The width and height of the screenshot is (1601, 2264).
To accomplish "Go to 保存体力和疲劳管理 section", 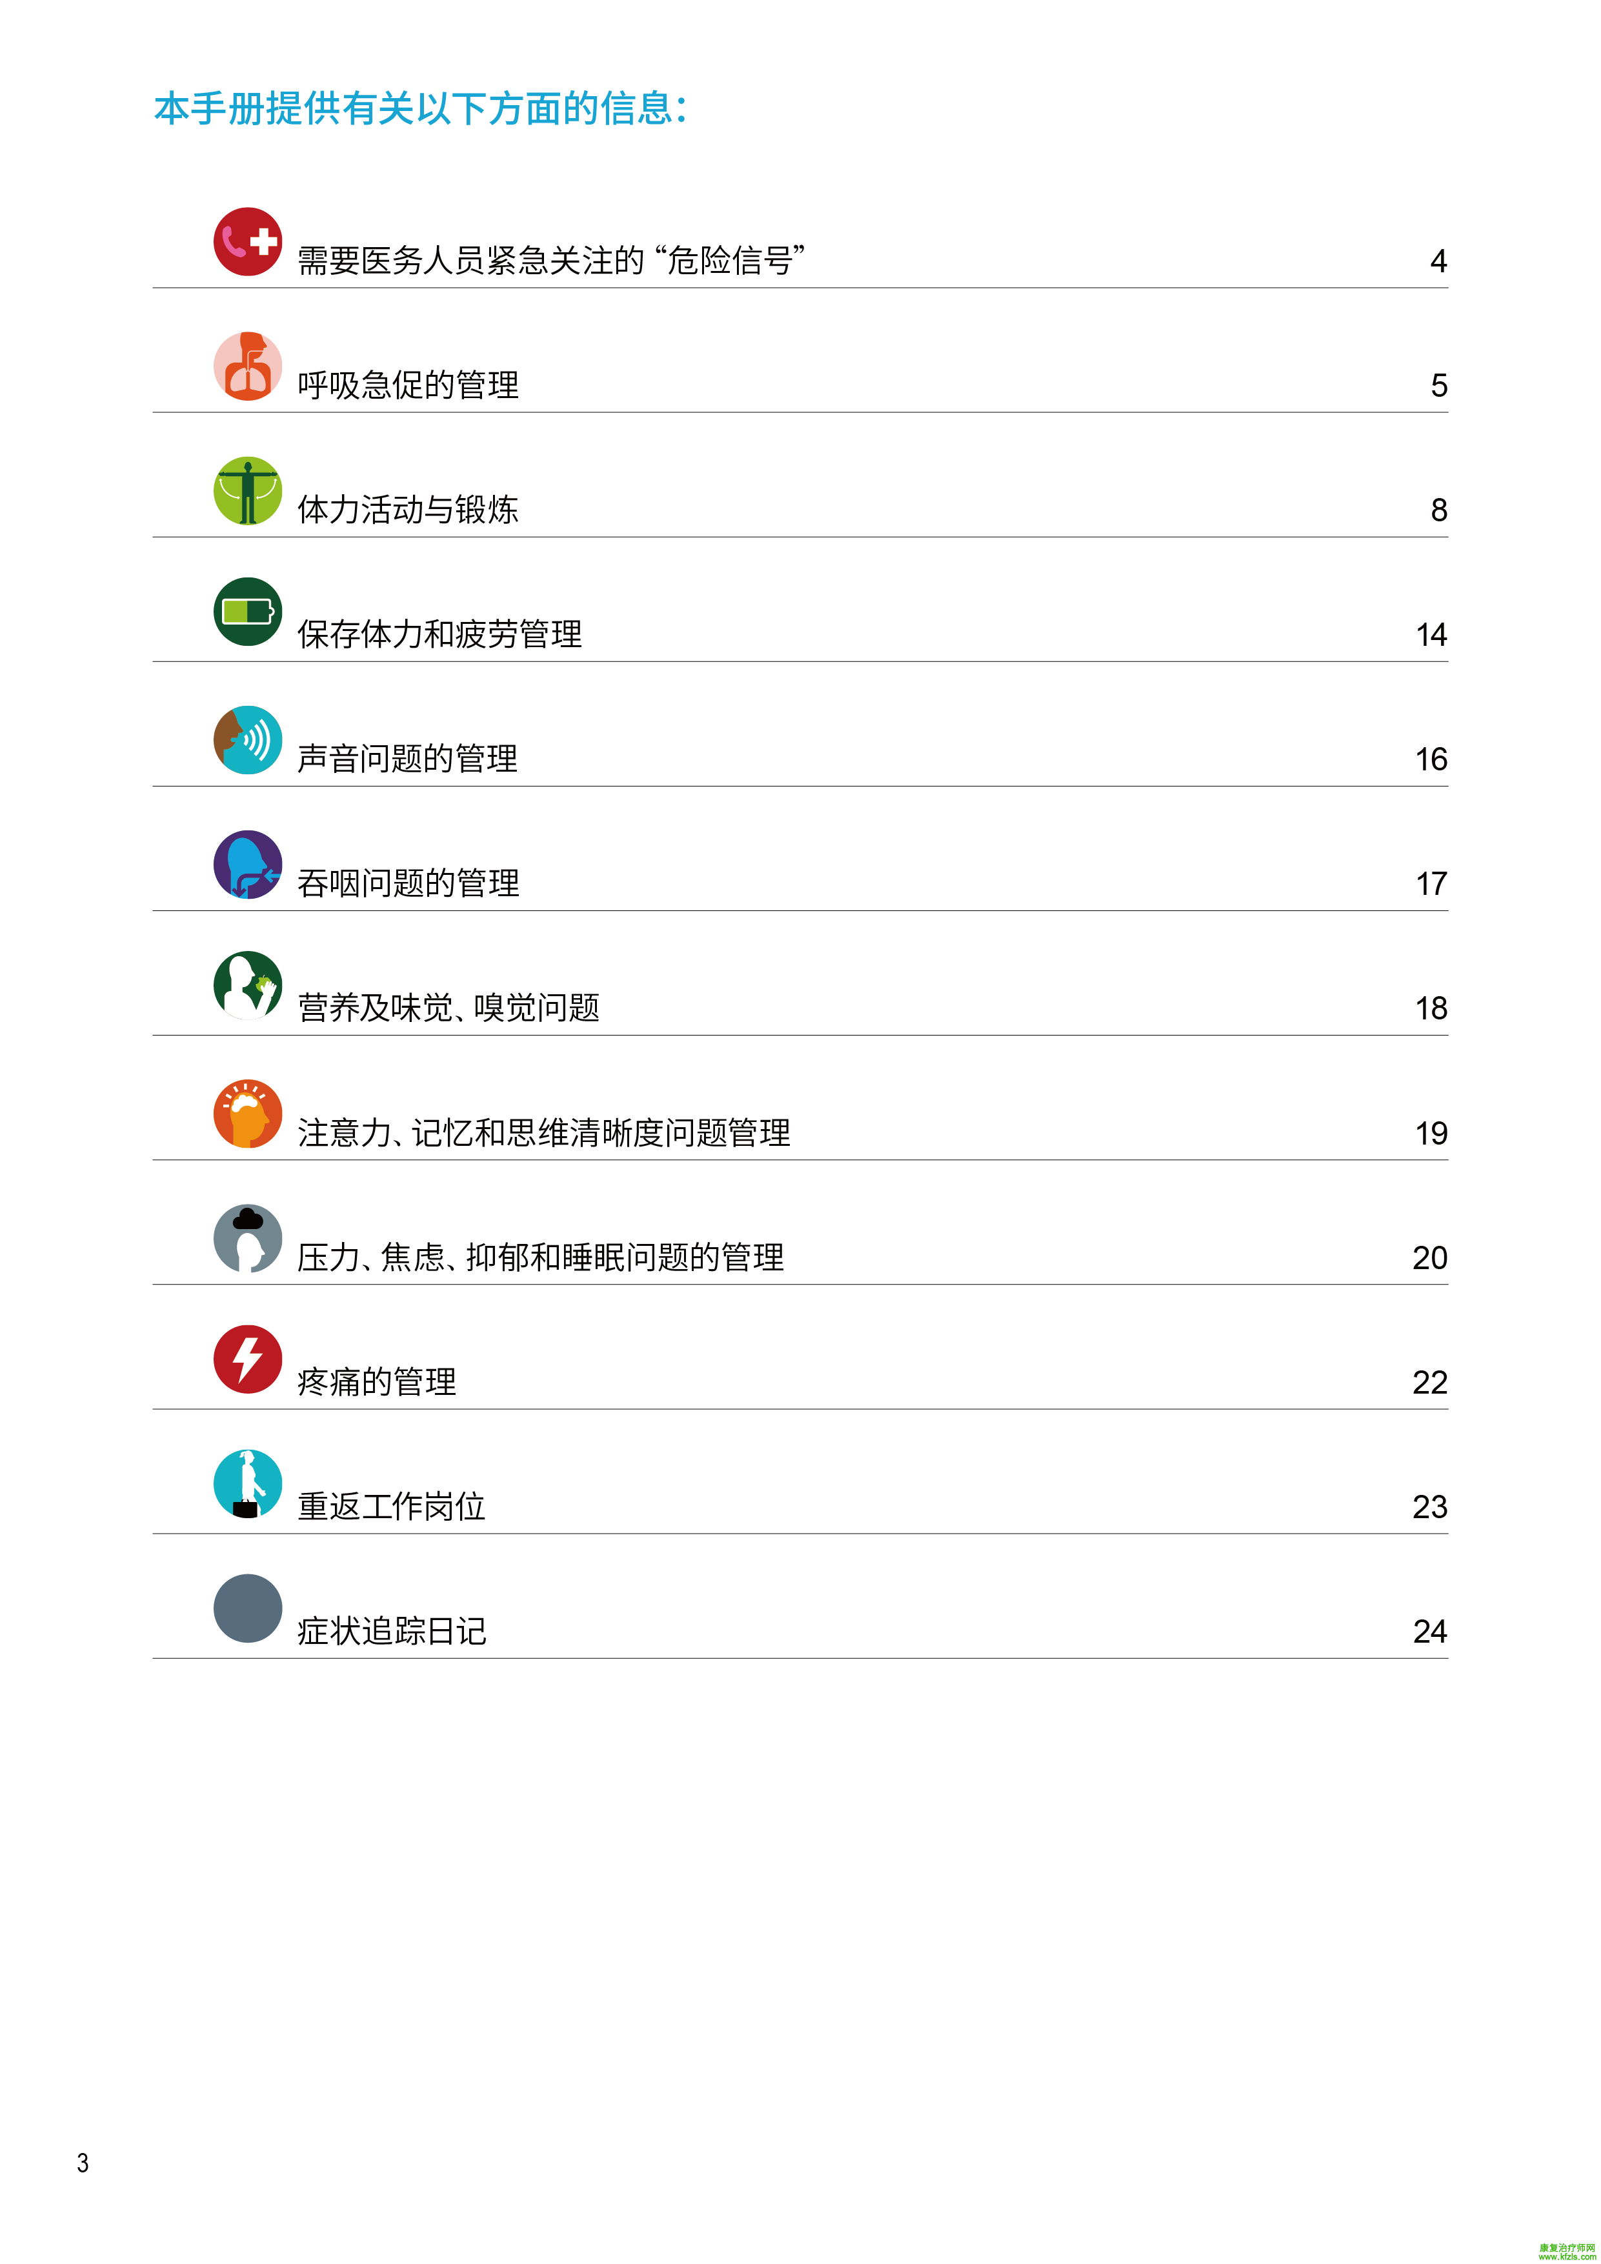I will pos(439,634).
